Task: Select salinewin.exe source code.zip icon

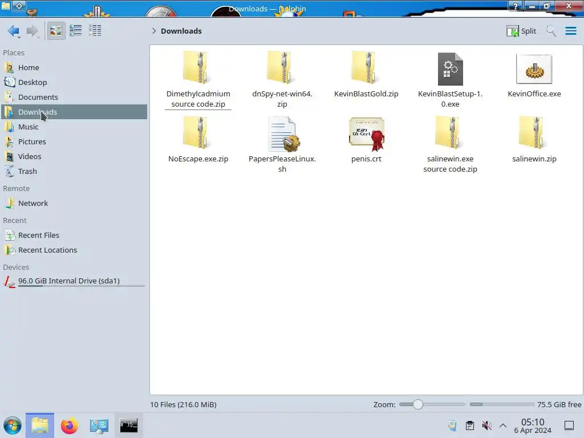Action: (x=451, y=133)
